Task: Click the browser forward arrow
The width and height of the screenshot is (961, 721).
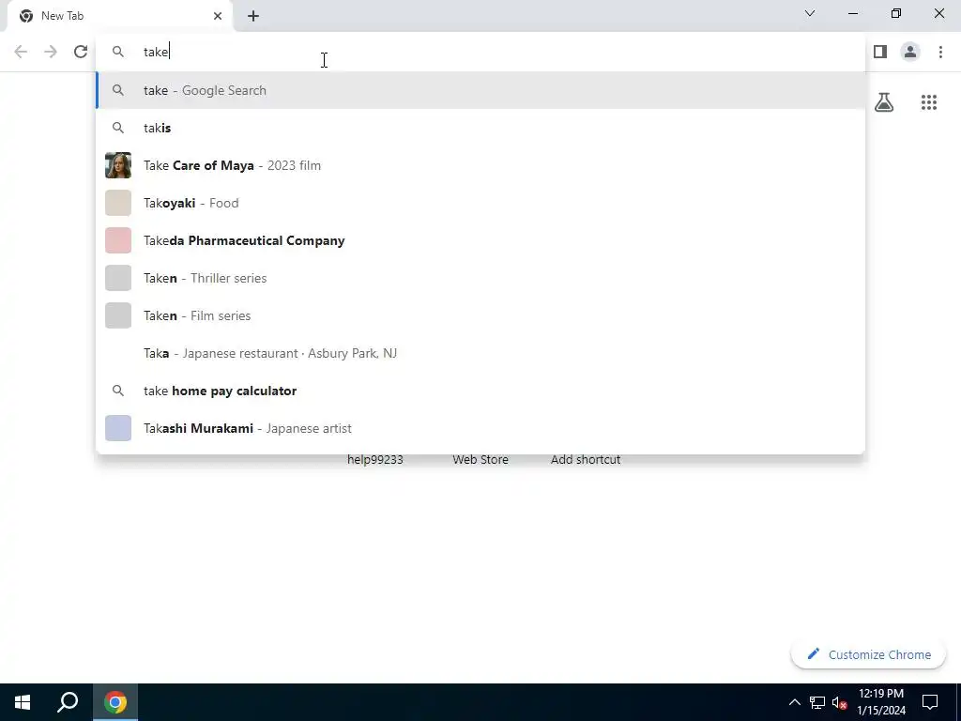Action: (51, 52)
